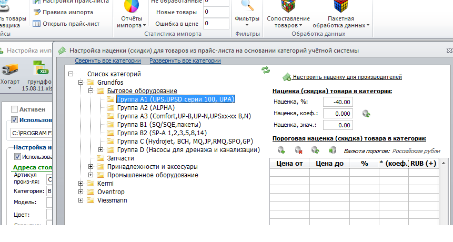Click Развернуть все категории link
453x242 pixels.
click(185, 60)
